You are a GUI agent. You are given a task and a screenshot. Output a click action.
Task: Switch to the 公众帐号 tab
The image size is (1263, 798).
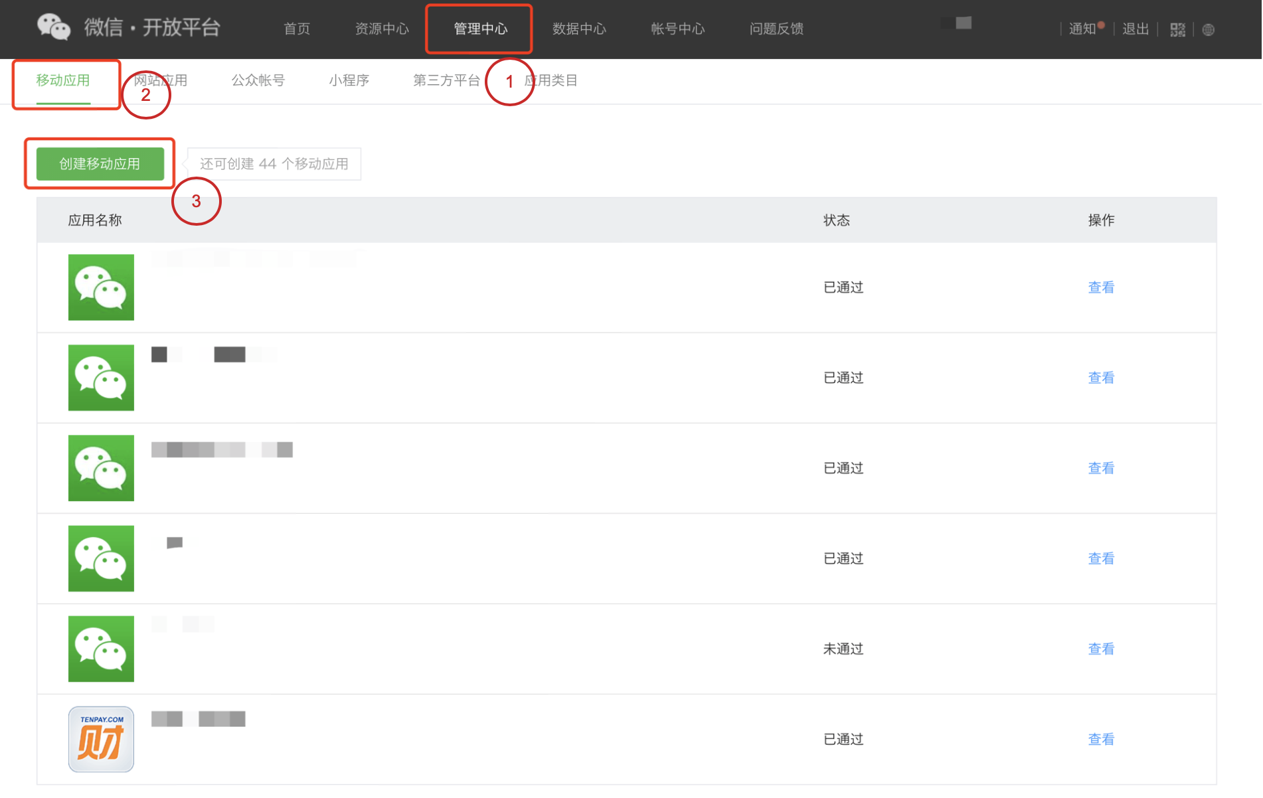[x=258, y=80]
